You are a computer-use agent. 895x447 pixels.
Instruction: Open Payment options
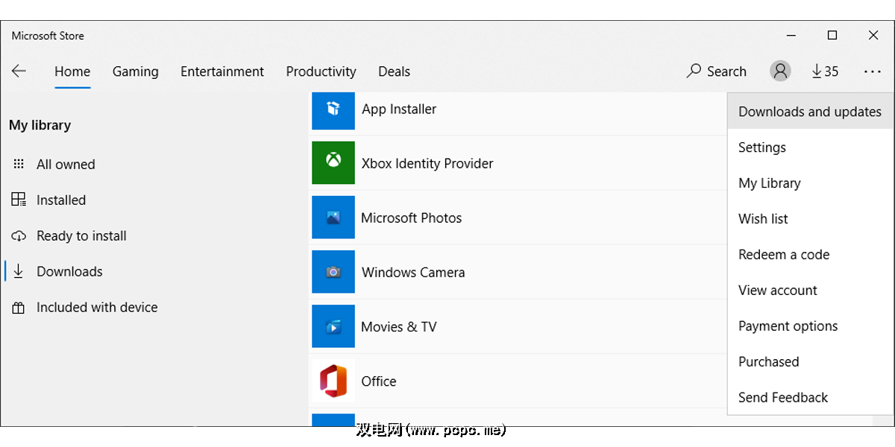[810, 326]
